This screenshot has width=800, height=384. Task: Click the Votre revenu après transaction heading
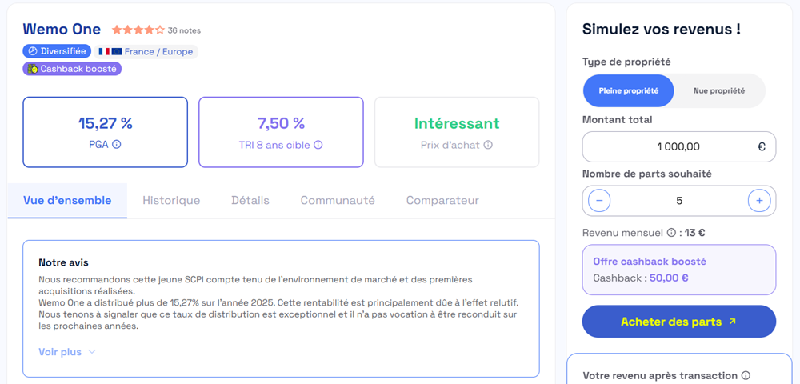(x=660, y=375)
